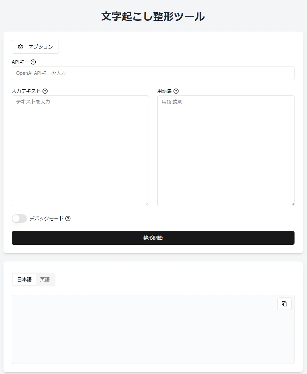Click the 入力テキスト label text

point(26,91)
